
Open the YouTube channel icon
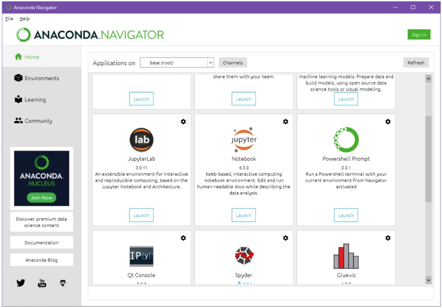coord(42,283)
